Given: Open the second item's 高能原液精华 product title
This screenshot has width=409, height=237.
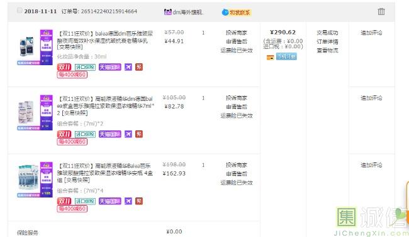Looking at the screenshot, I should coord(106,106).
